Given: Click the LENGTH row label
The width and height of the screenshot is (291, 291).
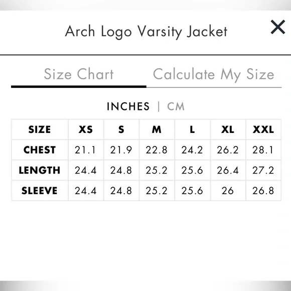Looking at the screenshot, I should [40, 170].
